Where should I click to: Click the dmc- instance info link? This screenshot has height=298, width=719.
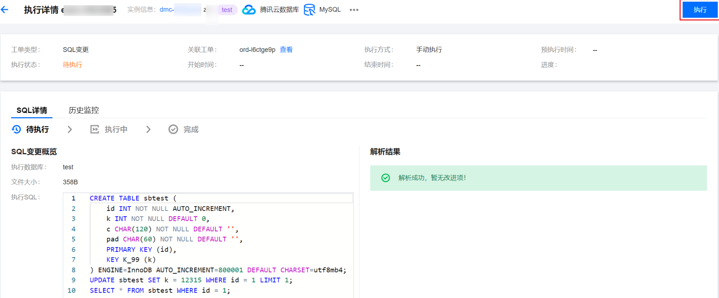point(167,10)
